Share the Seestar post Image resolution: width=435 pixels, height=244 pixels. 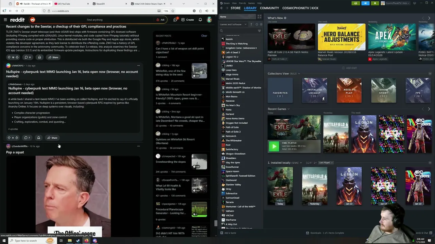point(53,57)
